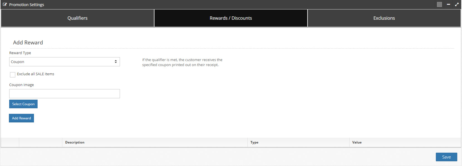Click the Type column header
462x166 pixels.
pos(254,142)
